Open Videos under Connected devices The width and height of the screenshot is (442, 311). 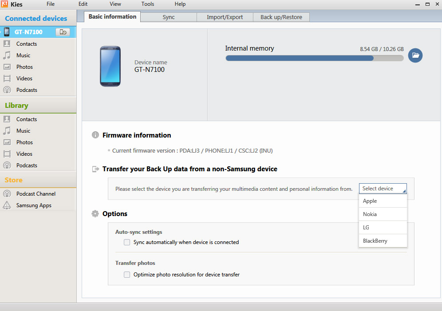pyautogui.click(x=24, y=79)
